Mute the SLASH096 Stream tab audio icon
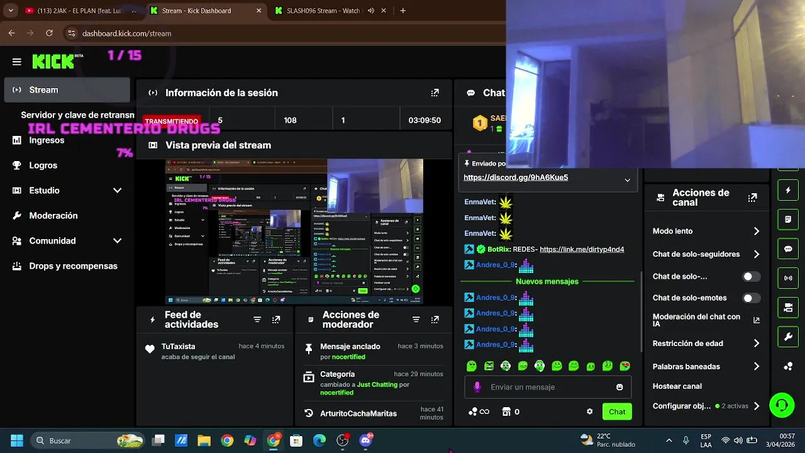 pos(371,11)
